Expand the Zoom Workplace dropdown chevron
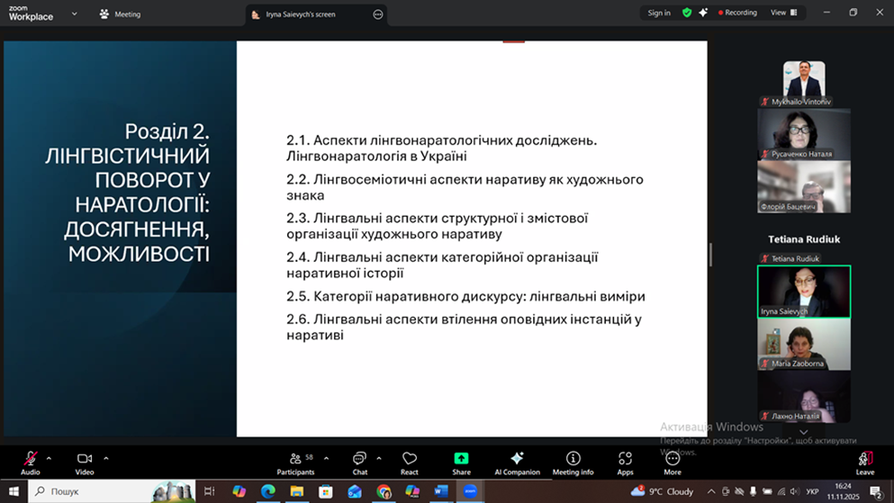 [74, 14]
